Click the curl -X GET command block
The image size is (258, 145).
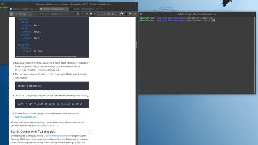[52, 104]
